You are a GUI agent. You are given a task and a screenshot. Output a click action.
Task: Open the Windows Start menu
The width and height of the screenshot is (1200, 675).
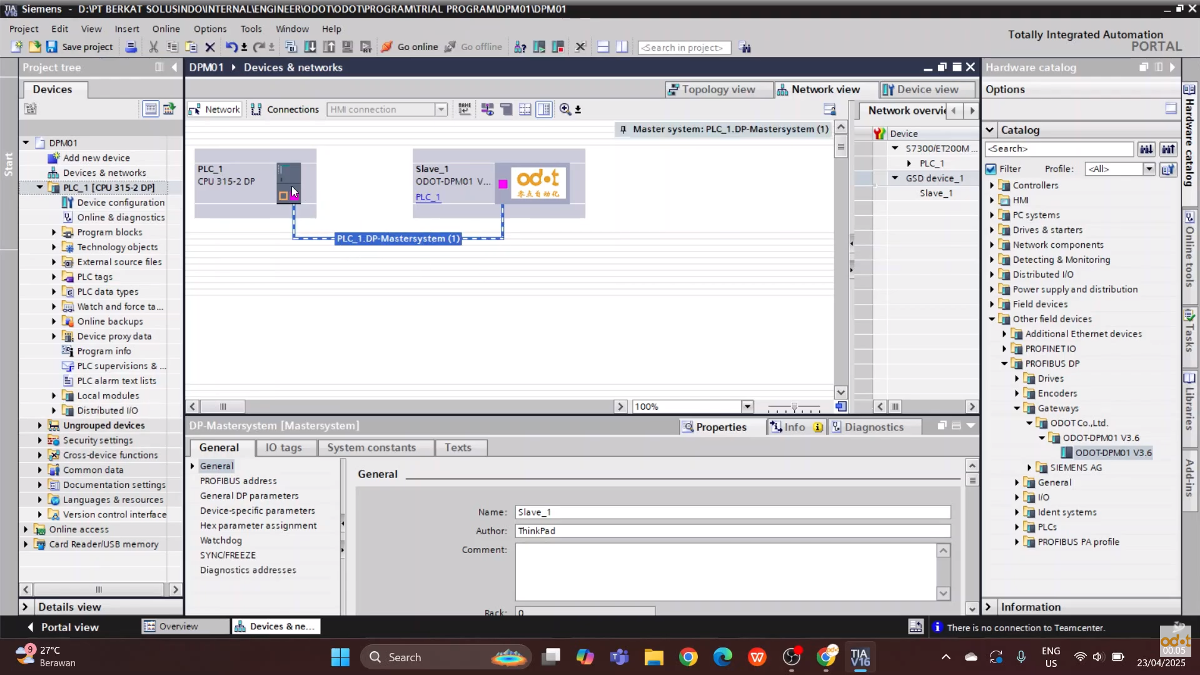[x=340, y=657]
